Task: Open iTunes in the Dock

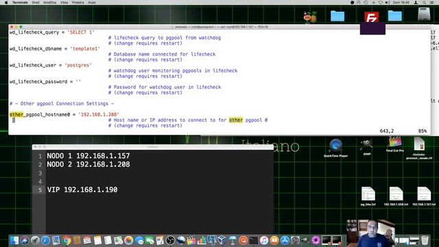Action: point(264,240)
